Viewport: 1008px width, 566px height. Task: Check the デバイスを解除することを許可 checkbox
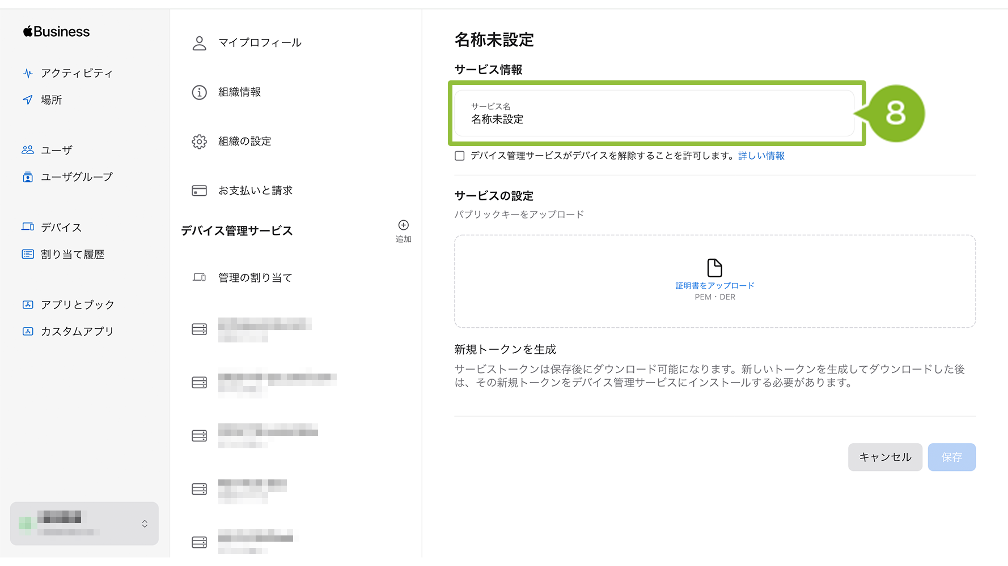(x=460, y=156)
